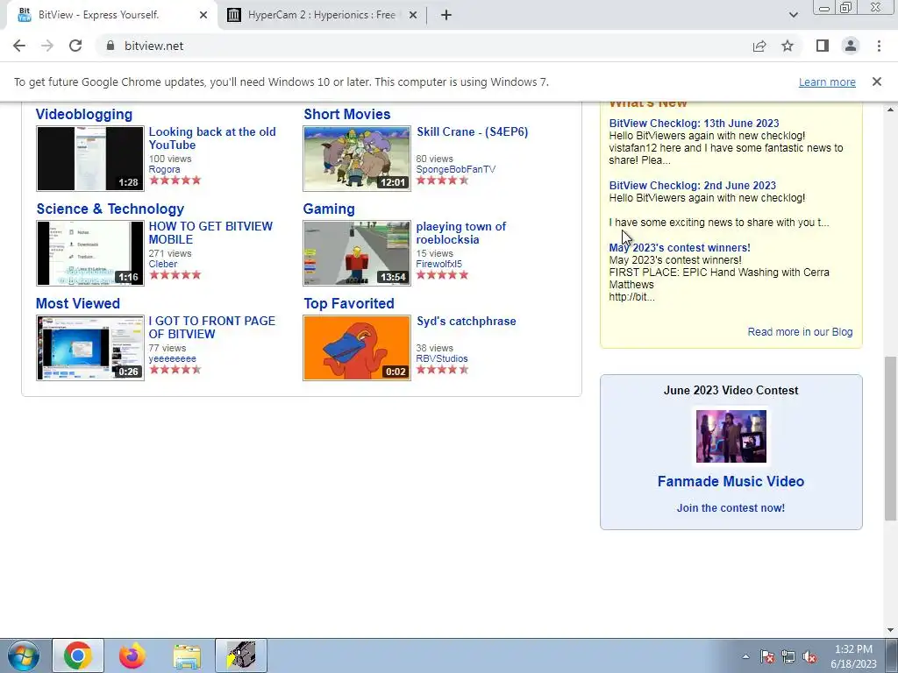Click star rating under Rogora's video
This screenshot has width=898, height=673.
tap(175, 181)
